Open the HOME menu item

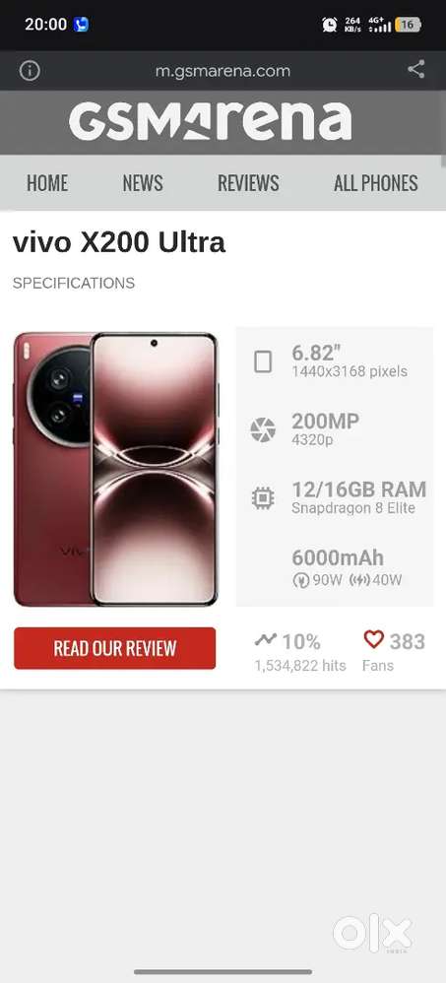47,183
